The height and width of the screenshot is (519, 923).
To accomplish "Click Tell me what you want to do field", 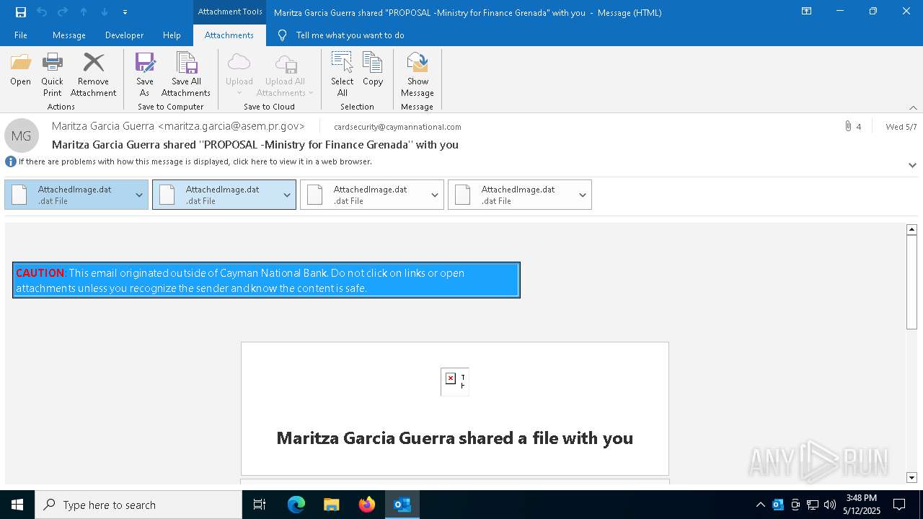I will [350, 35].
